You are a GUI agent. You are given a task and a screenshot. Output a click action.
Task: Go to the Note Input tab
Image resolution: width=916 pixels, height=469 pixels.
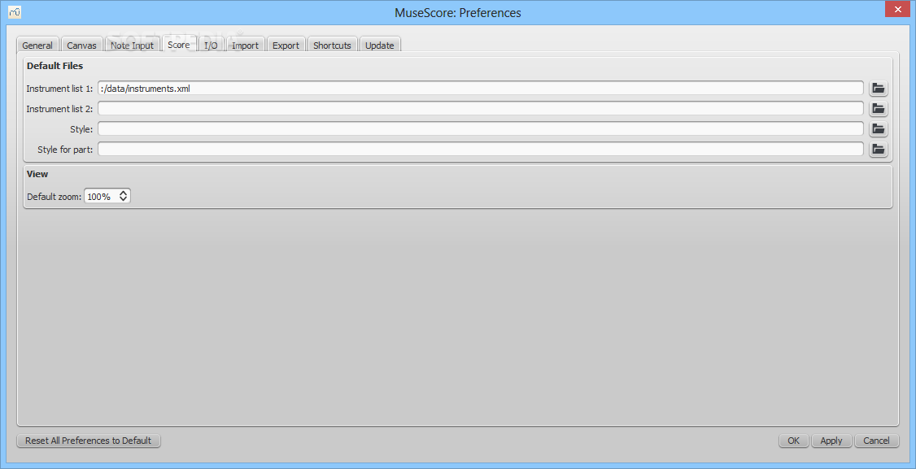(x=132, y=45)
